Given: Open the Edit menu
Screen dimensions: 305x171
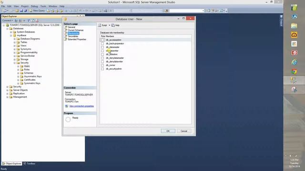Looking at the screenshot, I should tap(10, 6).
